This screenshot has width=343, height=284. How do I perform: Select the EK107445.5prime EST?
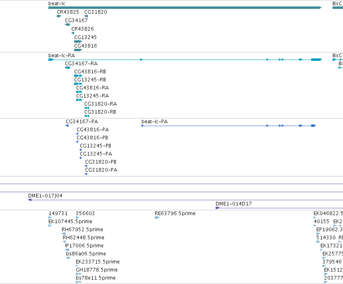[x=50, y=226]
